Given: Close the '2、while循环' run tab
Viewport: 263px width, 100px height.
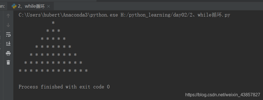Looking at the screenshot, I should pos(49,6).
